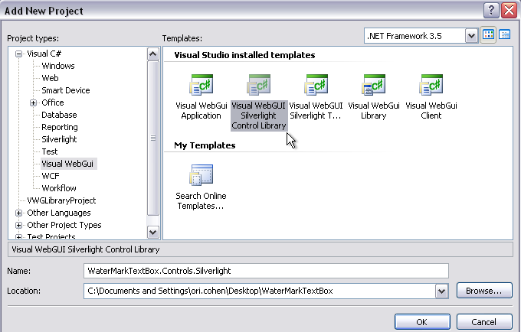Select Silverlight project type

59,139
